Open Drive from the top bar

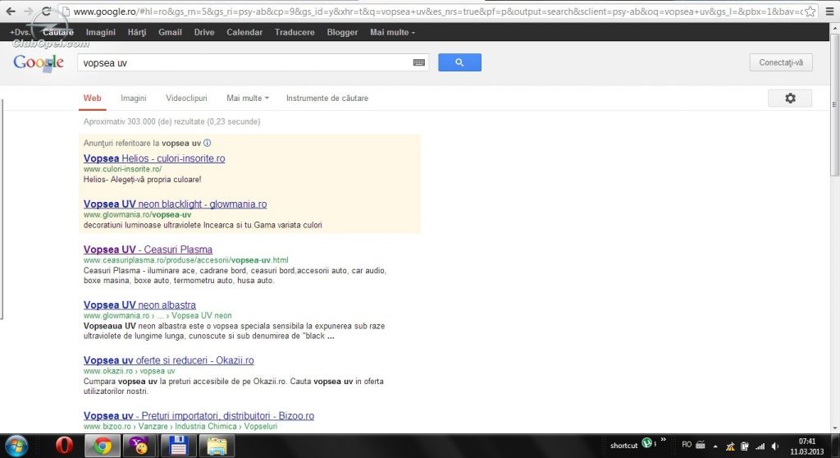(x=204, y=32)
